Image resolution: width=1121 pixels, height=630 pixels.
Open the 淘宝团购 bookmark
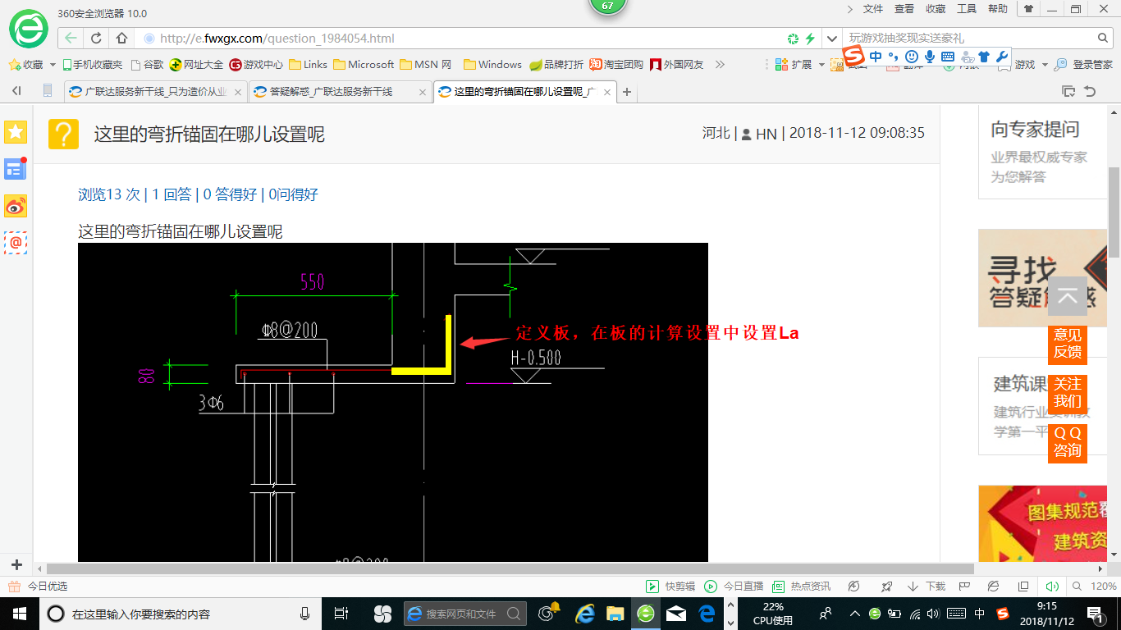[x=616, y=64]
